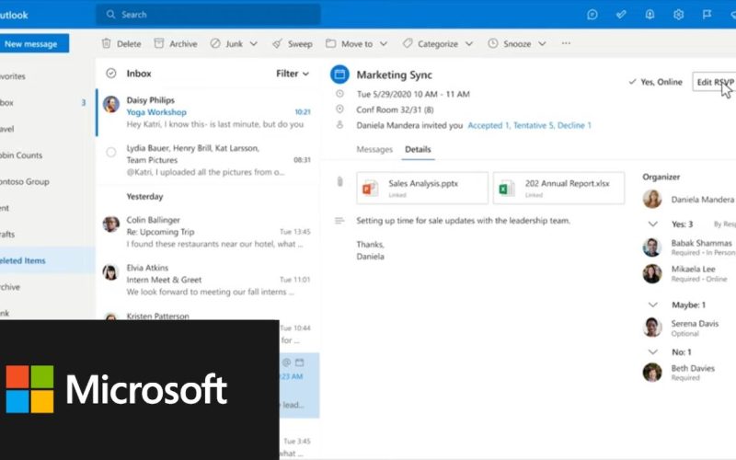The image size is (736, 460).
Task: Open Intern Meet & Greet email from Elvia Atkins
Action: coord(209,280)
